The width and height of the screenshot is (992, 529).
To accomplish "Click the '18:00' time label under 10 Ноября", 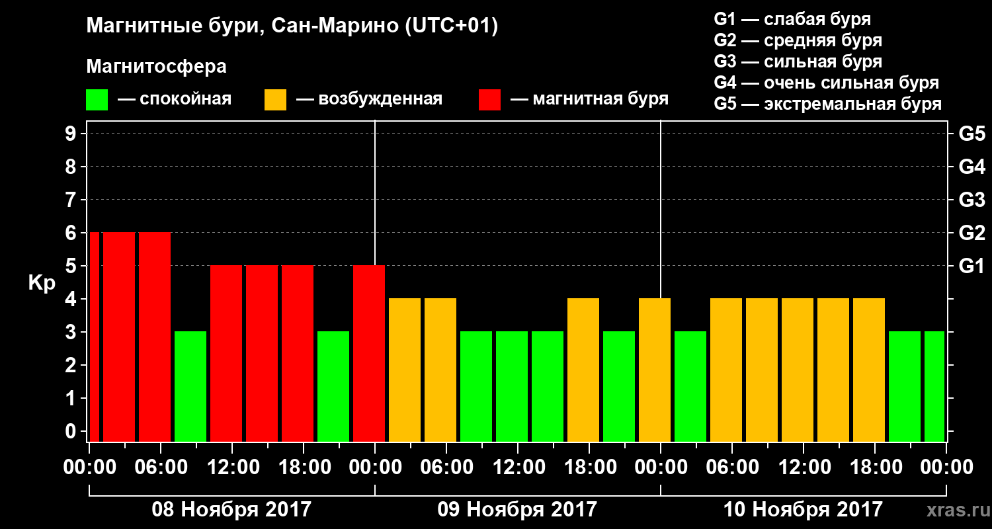I will tap(876, 468).
